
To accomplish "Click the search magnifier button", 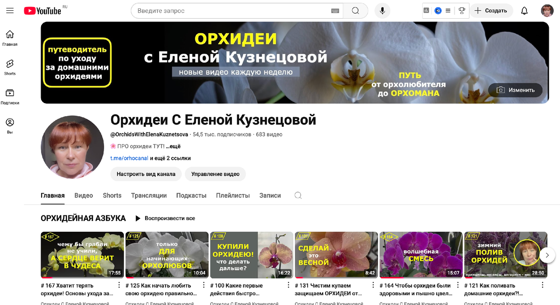I will pos(355,10).
